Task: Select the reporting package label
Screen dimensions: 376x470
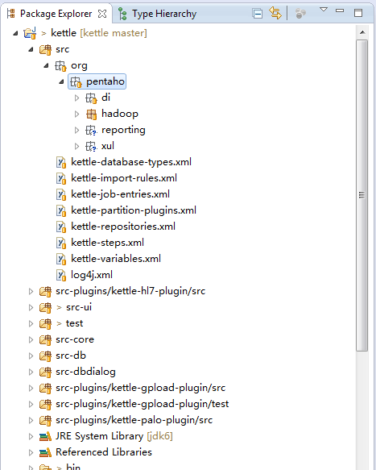Action: (123, 130)
